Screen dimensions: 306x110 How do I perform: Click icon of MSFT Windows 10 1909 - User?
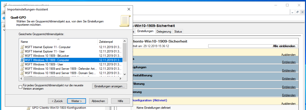[x=22, y=64]
